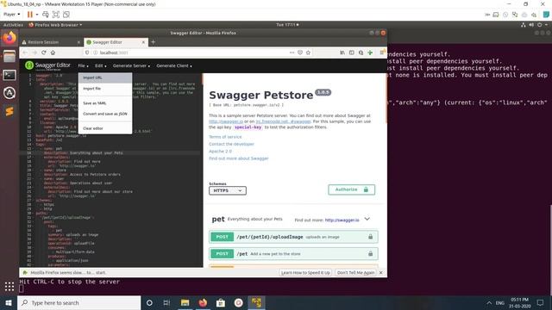Open the VMware Player menu dropdown
Image resolution: width=552 pixels, height=310 pixels.
(11, 15)
